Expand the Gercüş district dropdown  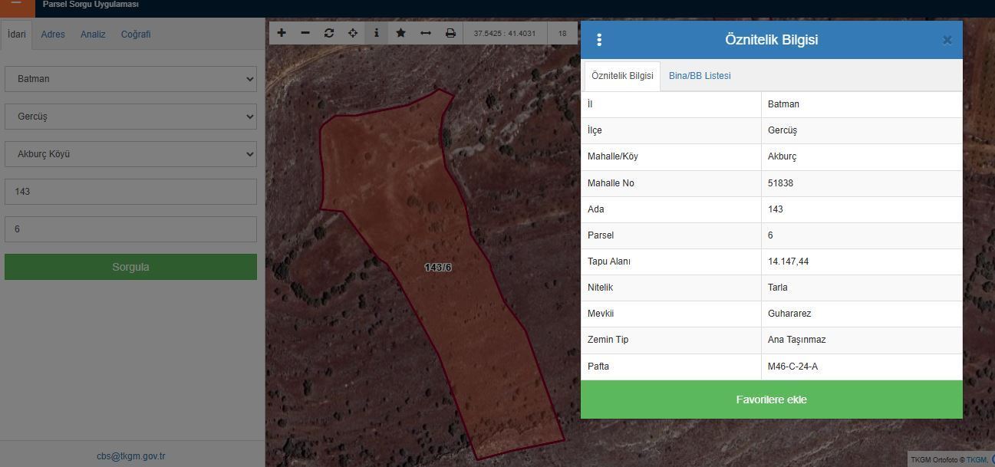tap(130, 117)
